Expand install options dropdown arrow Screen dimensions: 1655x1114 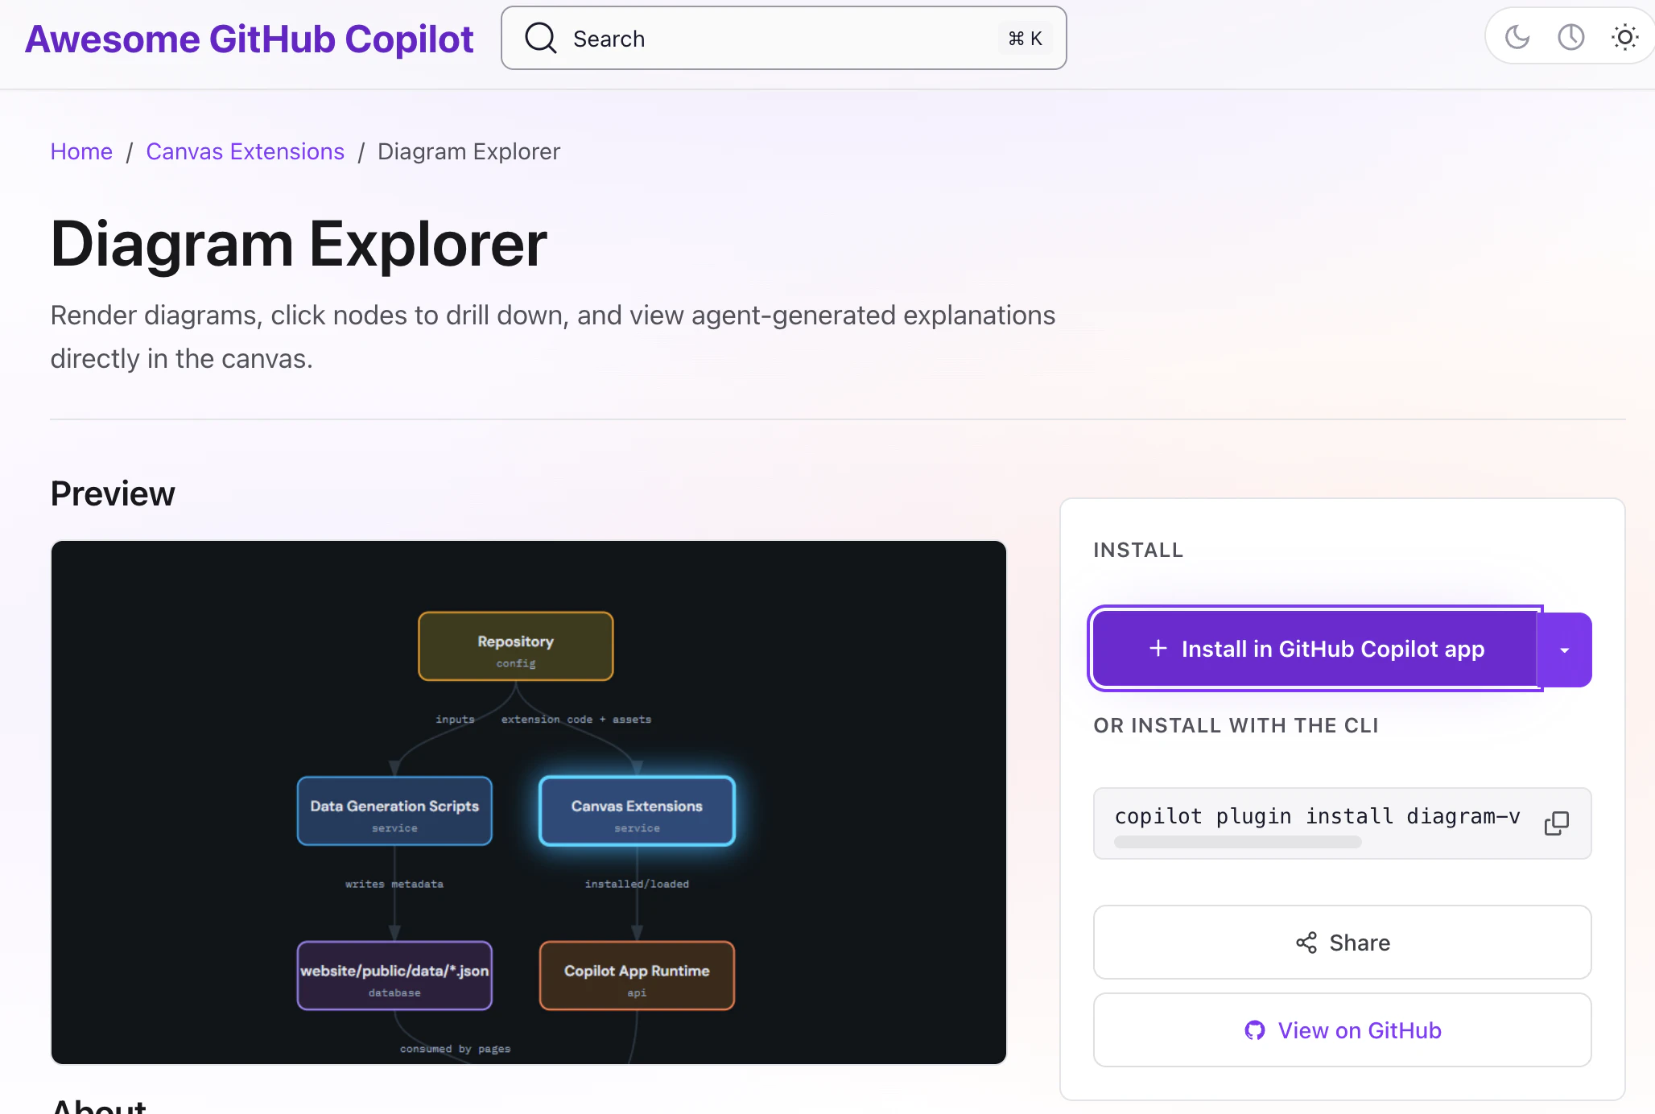coord(1564,650)
